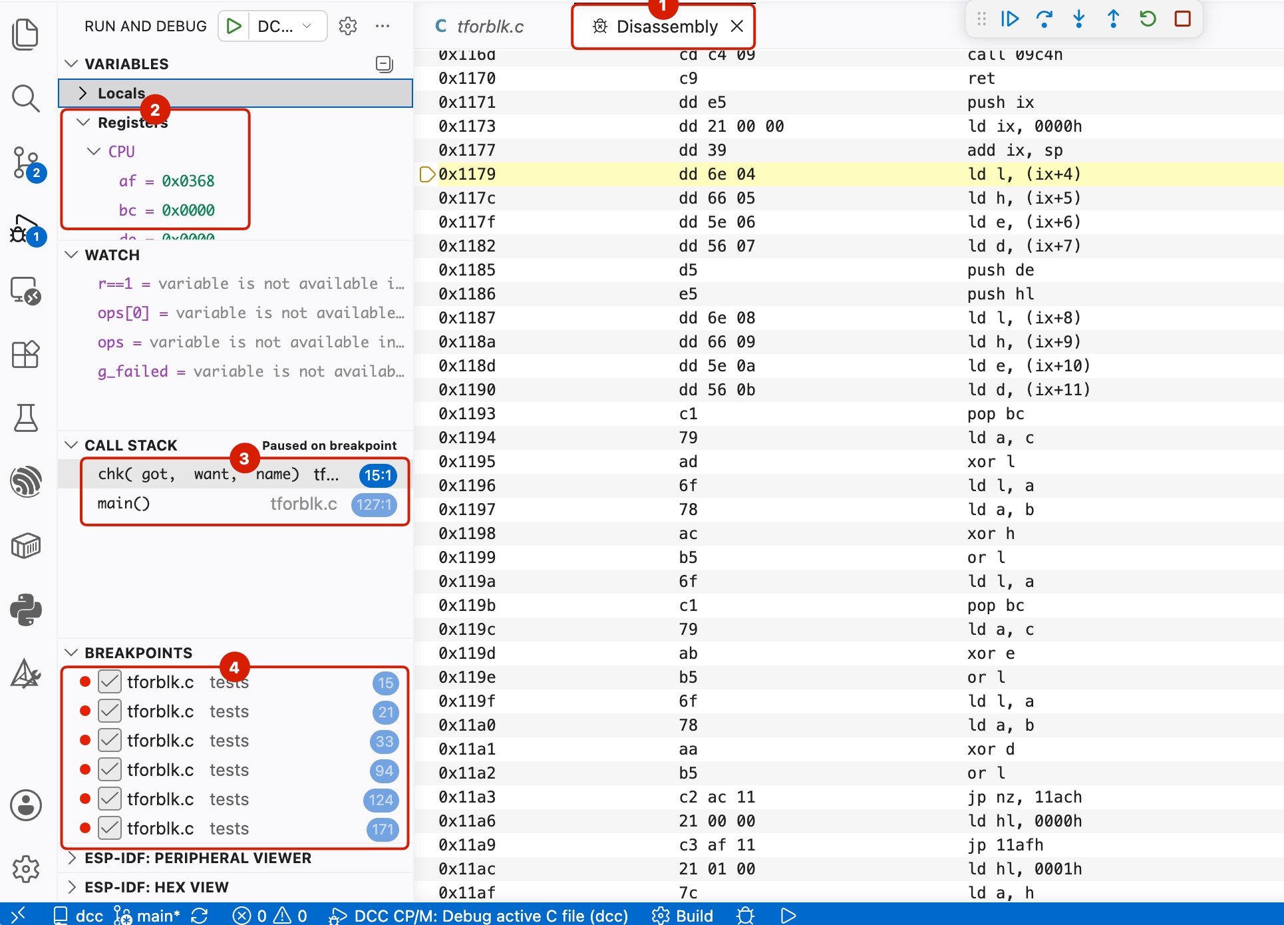The width and height of the screenshot is (1284, 925).
Task: Select the main() stack frame
Action: click(236, 504)
